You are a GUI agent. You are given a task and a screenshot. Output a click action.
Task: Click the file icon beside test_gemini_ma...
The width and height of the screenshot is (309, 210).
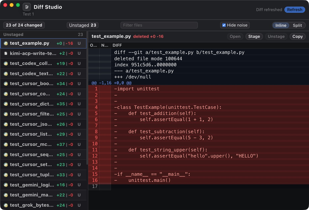click(x=6, y=195)
